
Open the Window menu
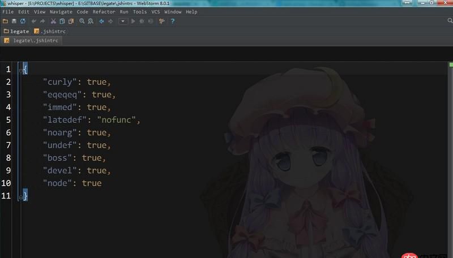click(173, 12)
